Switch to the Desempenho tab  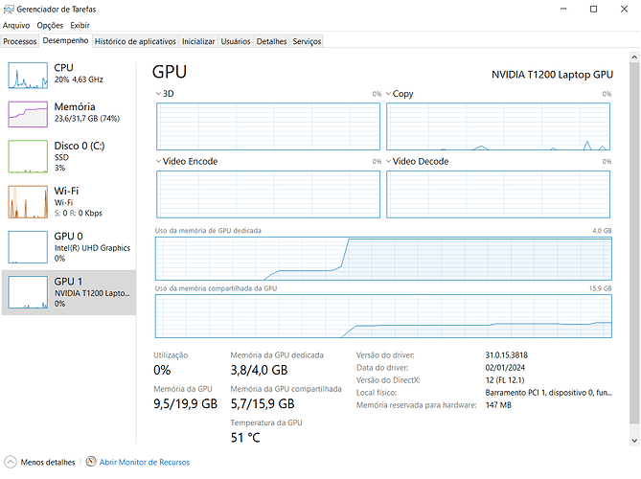[65, 40]
